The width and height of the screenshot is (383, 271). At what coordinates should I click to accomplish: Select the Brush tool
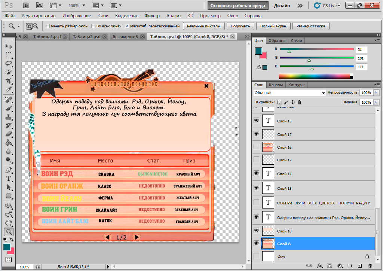pos(9,108)
